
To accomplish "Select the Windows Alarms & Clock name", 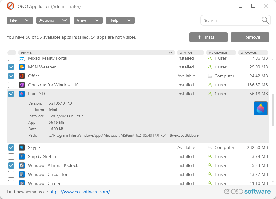I will tap(53, 165).
